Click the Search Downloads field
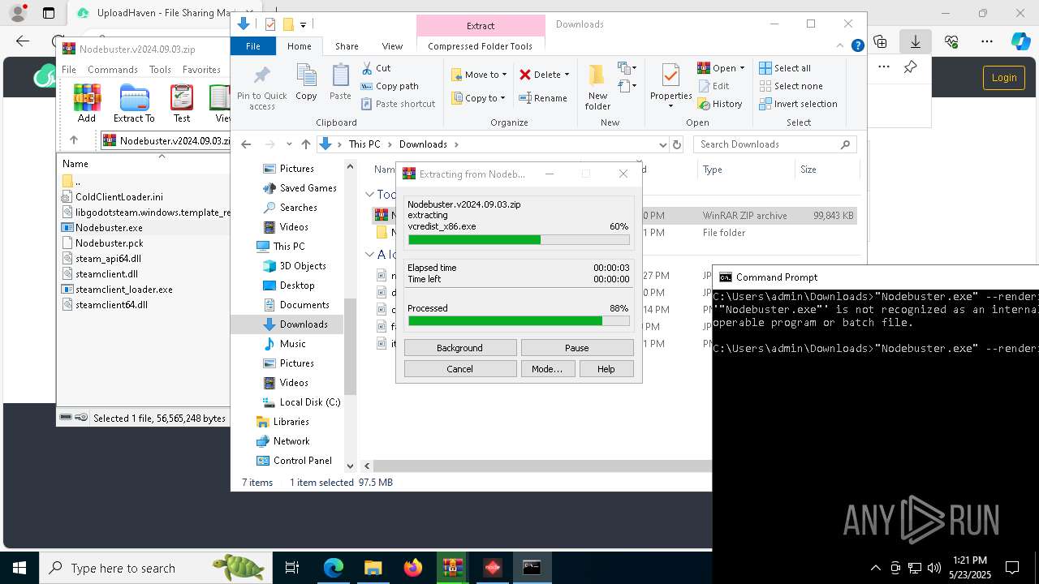The height and width of the screenshot is (584, 1039). [775, 144]
